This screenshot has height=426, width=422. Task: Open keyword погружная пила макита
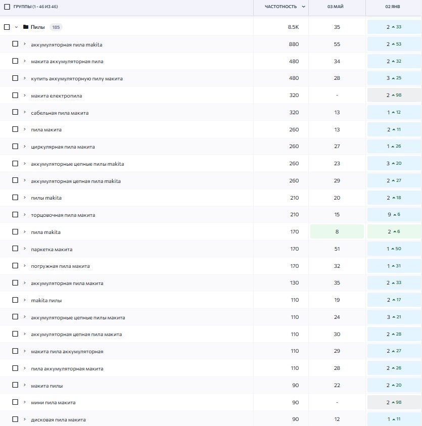[60, 266]
